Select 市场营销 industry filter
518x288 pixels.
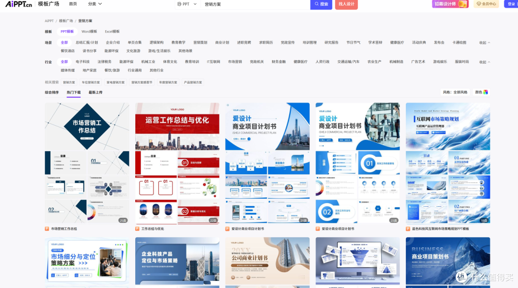click(x=235, y=62)
